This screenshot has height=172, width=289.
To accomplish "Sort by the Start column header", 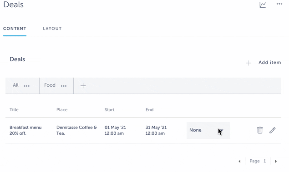I will pyautogui.click(x=110, y=110).
